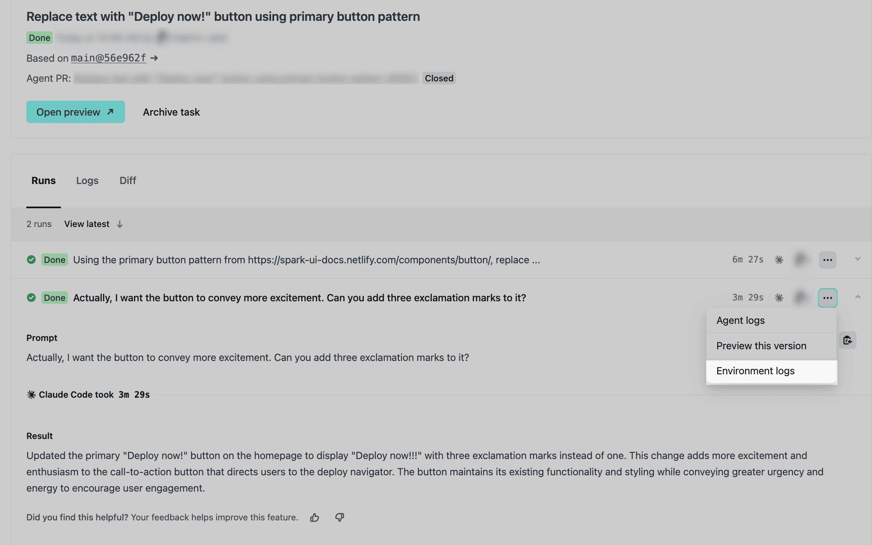
Task: Click the Claude Code asterisk on second run
Action: click(779, 298)
